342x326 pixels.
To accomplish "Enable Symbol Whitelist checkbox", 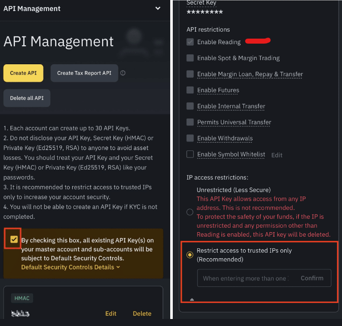I will click(x=190, y=154).
